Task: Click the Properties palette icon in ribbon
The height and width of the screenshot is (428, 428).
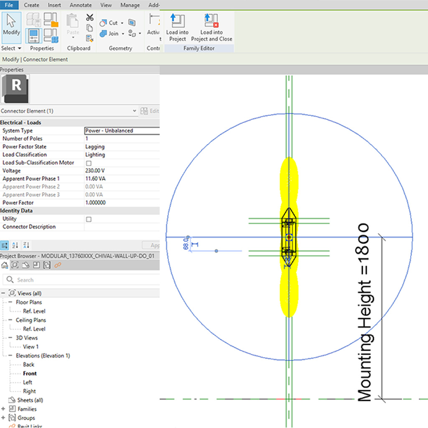Action: (x=34, y=36)
